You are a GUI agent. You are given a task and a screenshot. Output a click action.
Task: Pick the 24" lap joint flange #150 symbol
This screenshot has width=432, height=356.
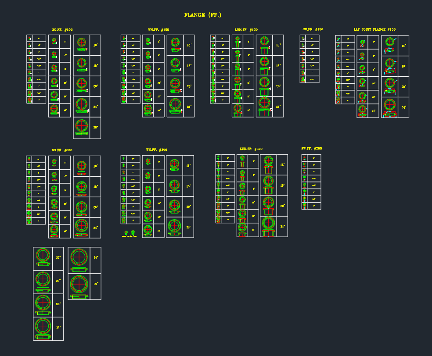pos(390,108)
